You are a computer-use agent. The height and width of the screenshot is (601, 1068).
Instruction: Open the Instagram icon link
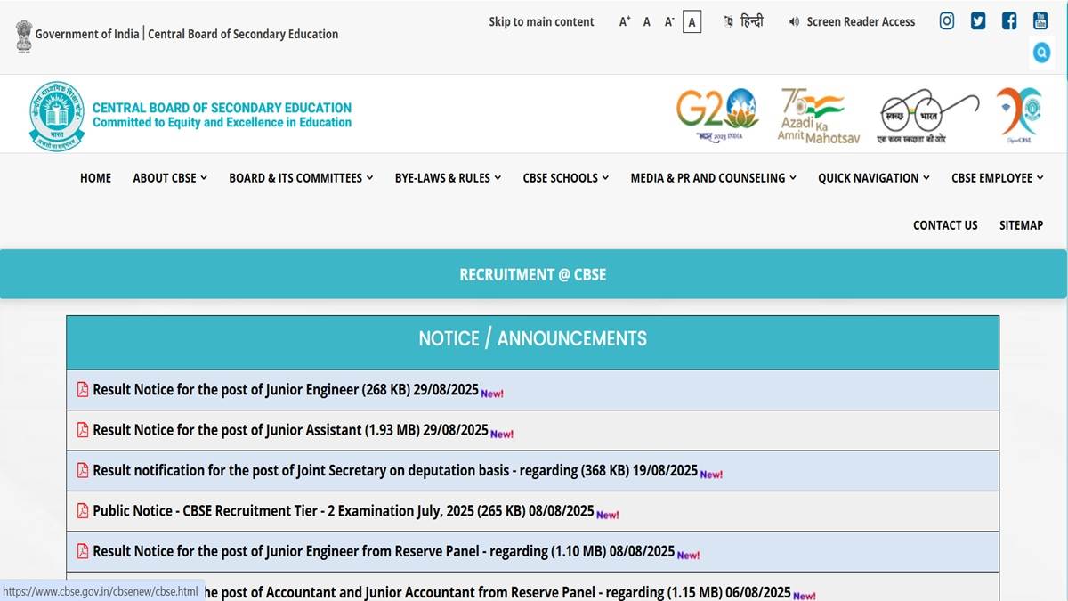click(947, 20)
